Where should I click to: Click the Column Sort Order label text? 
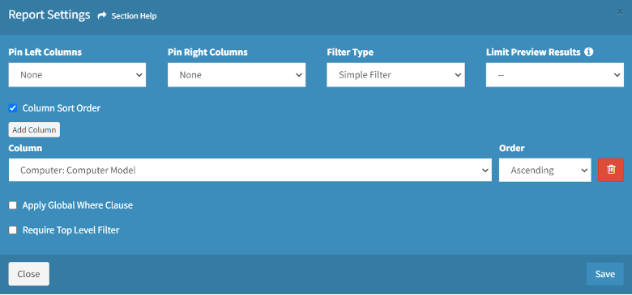62,108
